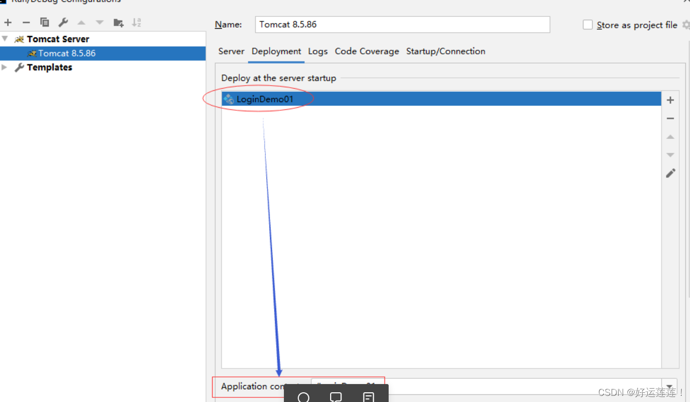Copy the selected configuration

[45, 23]
